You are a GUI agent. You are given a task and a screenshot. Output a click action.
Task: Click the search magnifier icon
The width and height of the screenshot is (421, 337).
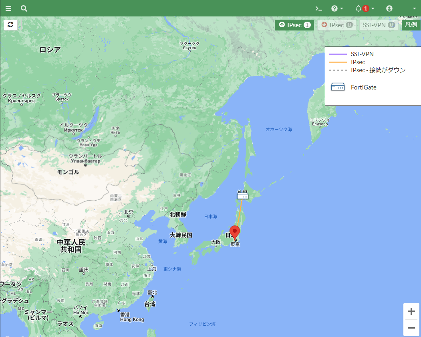pyautogui.click(x=24, y=8)
